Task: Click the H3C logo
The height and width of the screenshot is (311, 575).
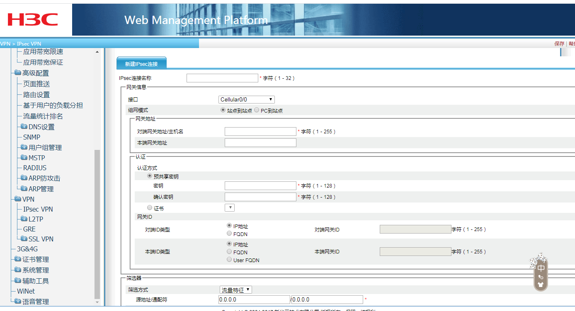Action: pyautogui.click(x=32, y=19)
